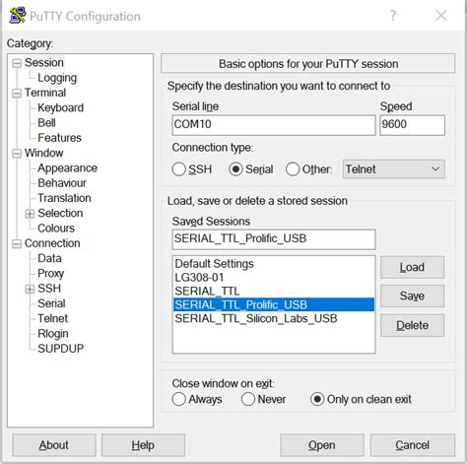Select the LG308-01 saved session
Image resolution: width=467 pixels, height=464 pixels.
point(274,278)
